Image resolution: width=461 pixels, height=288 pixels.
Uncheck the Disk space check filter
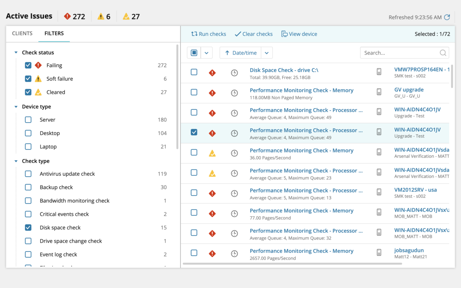[28, 228]
